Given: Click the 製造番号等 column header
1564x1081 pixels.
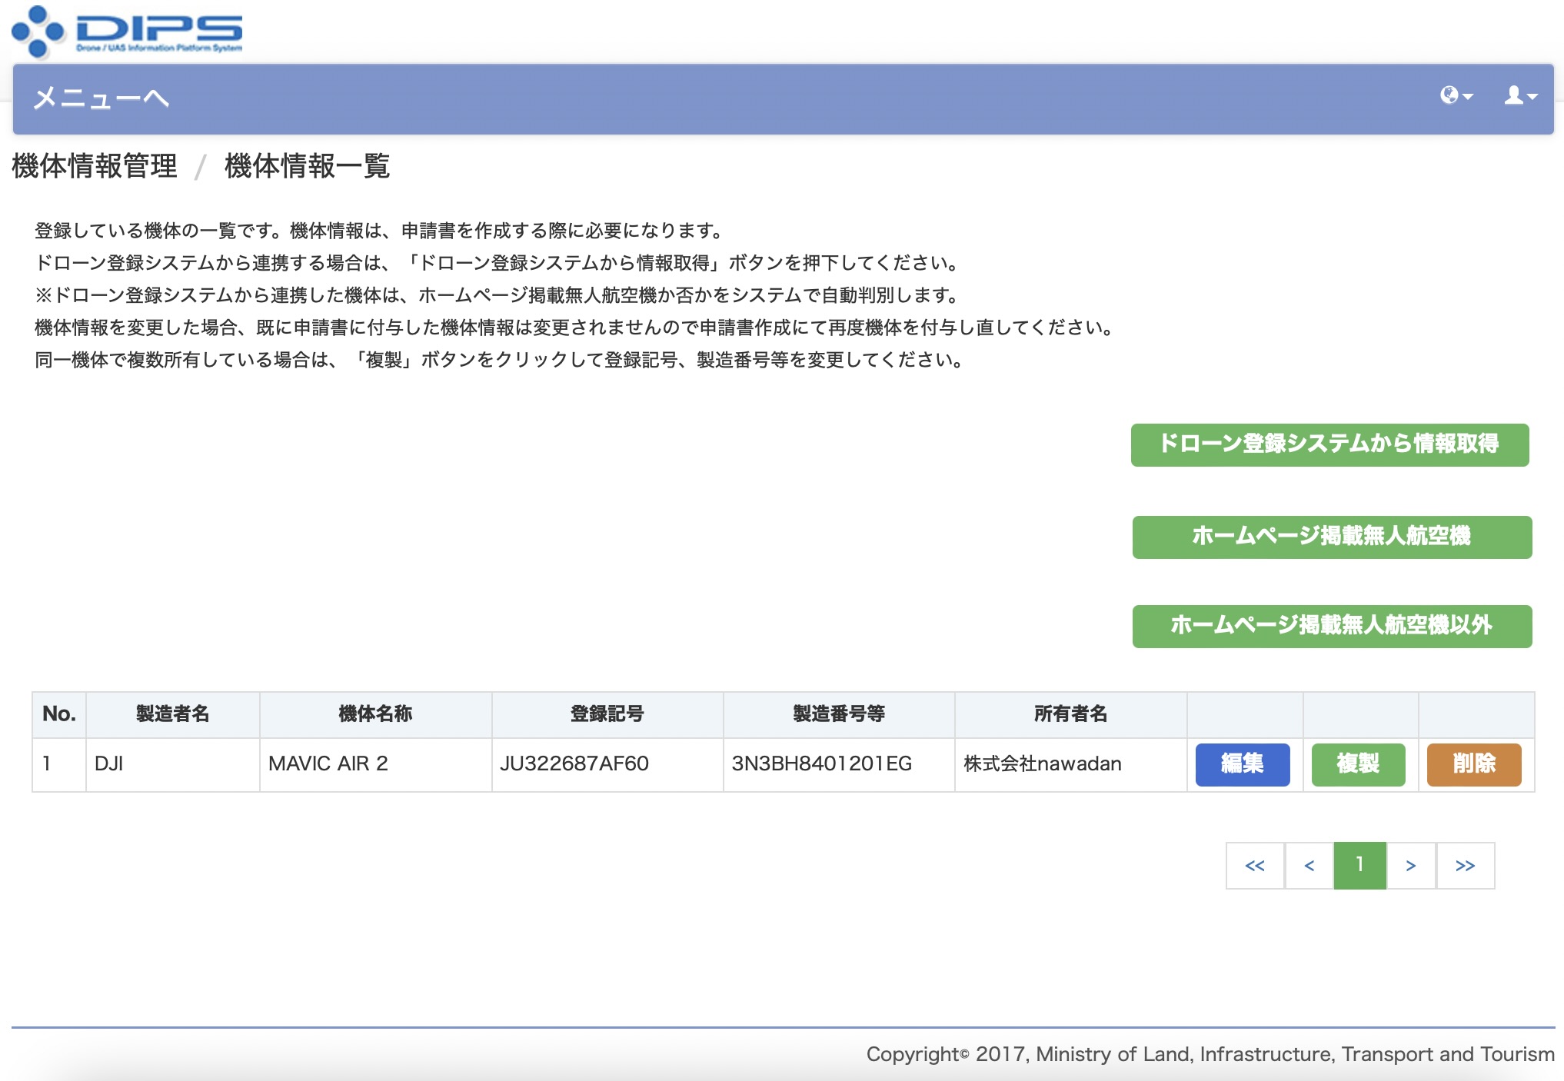Looking at the screenshot, I should [x=839, y=714].
